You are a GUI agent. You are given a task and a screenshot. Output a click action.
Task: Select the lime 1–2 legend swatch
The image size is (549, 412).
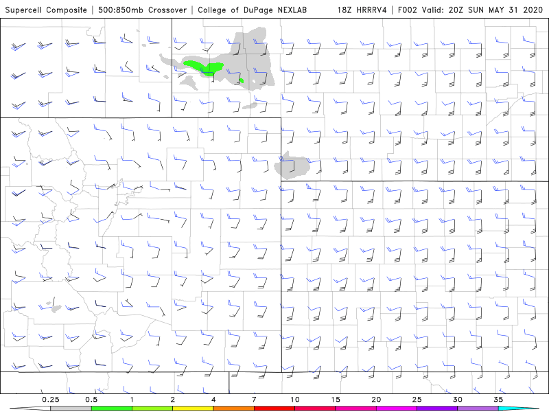coord(152,408)
